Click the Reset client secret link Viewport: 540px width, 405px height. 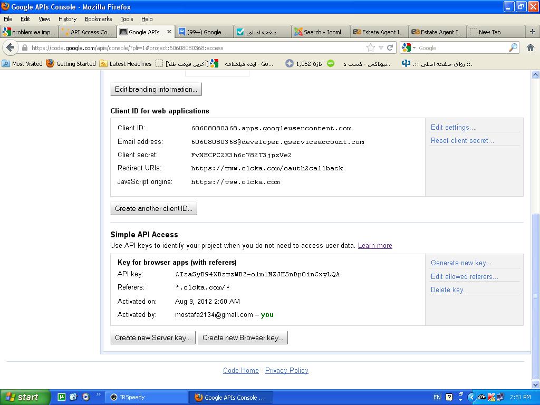[x=462, y=140]
